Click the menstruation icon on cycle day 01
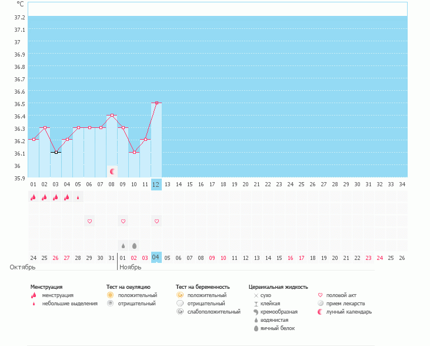The image size is (430, 346). coord(34,197)
